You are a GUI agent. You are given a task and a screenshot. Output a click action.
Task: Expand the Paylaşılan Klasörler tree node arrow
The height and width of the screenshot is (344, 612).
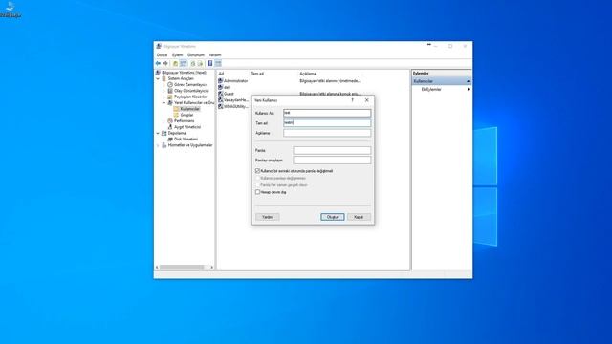pos(164,97)
